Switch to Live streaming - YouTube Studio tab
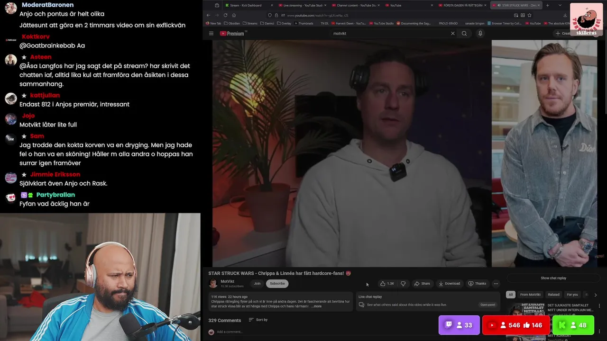This screenshot has height=341, width=607. (302, 5)
